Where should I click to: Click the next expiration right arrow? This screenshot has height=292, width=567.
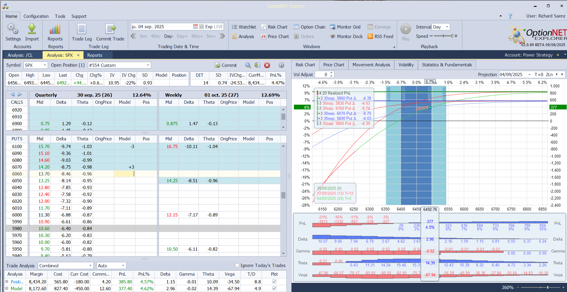pyautogui.click(x=20, y=95)
